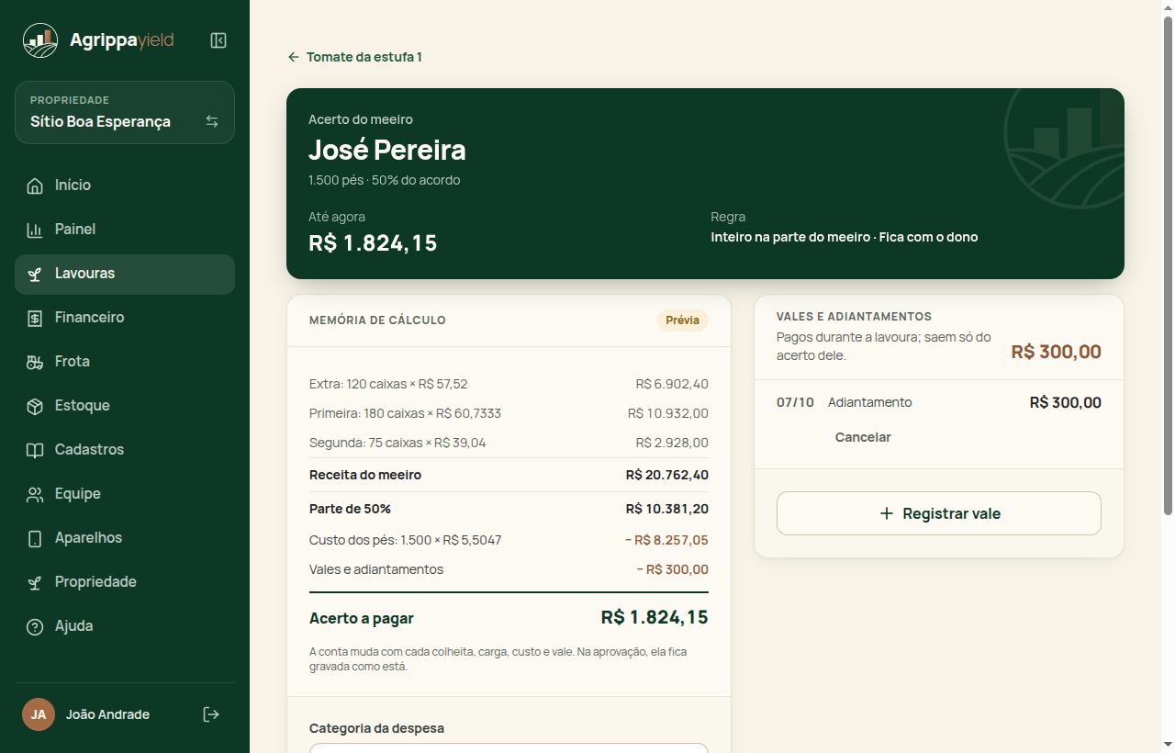Click the JA user avatar

39,714
